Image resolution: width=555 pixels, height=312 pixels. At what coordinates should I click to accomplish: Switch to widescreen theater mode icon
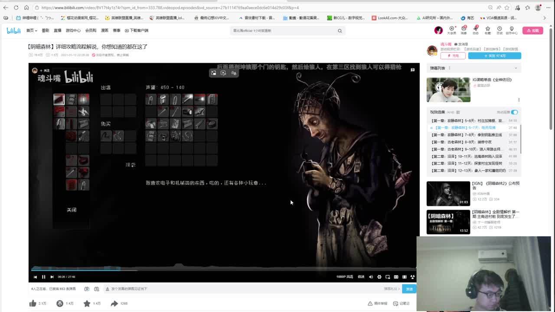click(396, 277)
